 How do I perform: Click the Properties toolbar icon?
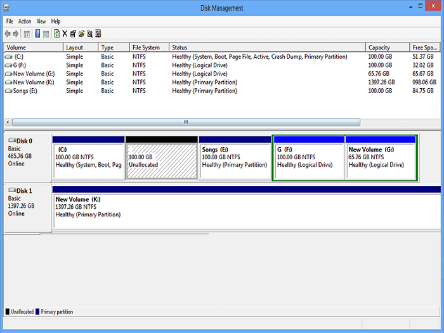coord(73,34)
